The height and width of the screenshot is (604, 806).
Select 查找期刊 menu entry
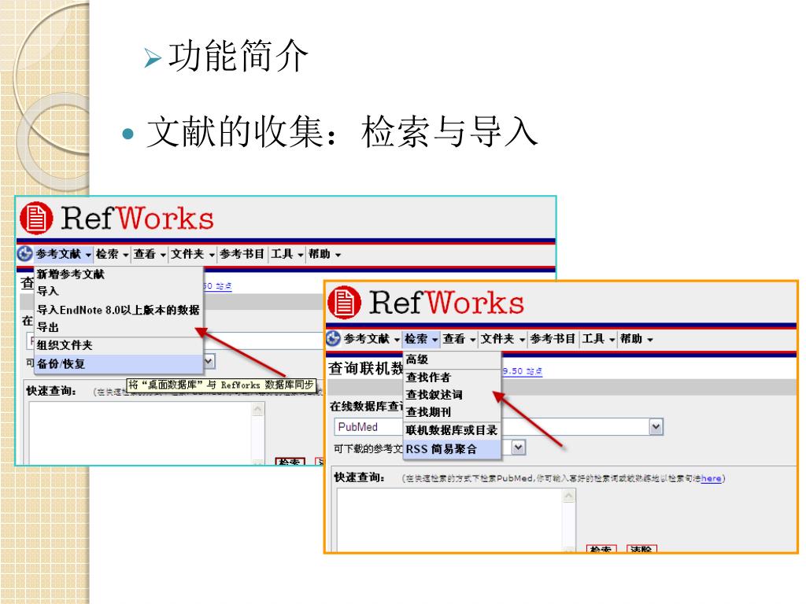[452, 412]
